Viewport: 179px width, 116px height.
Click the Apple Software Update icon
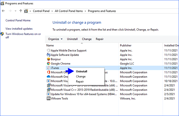(x=49, y=55)
